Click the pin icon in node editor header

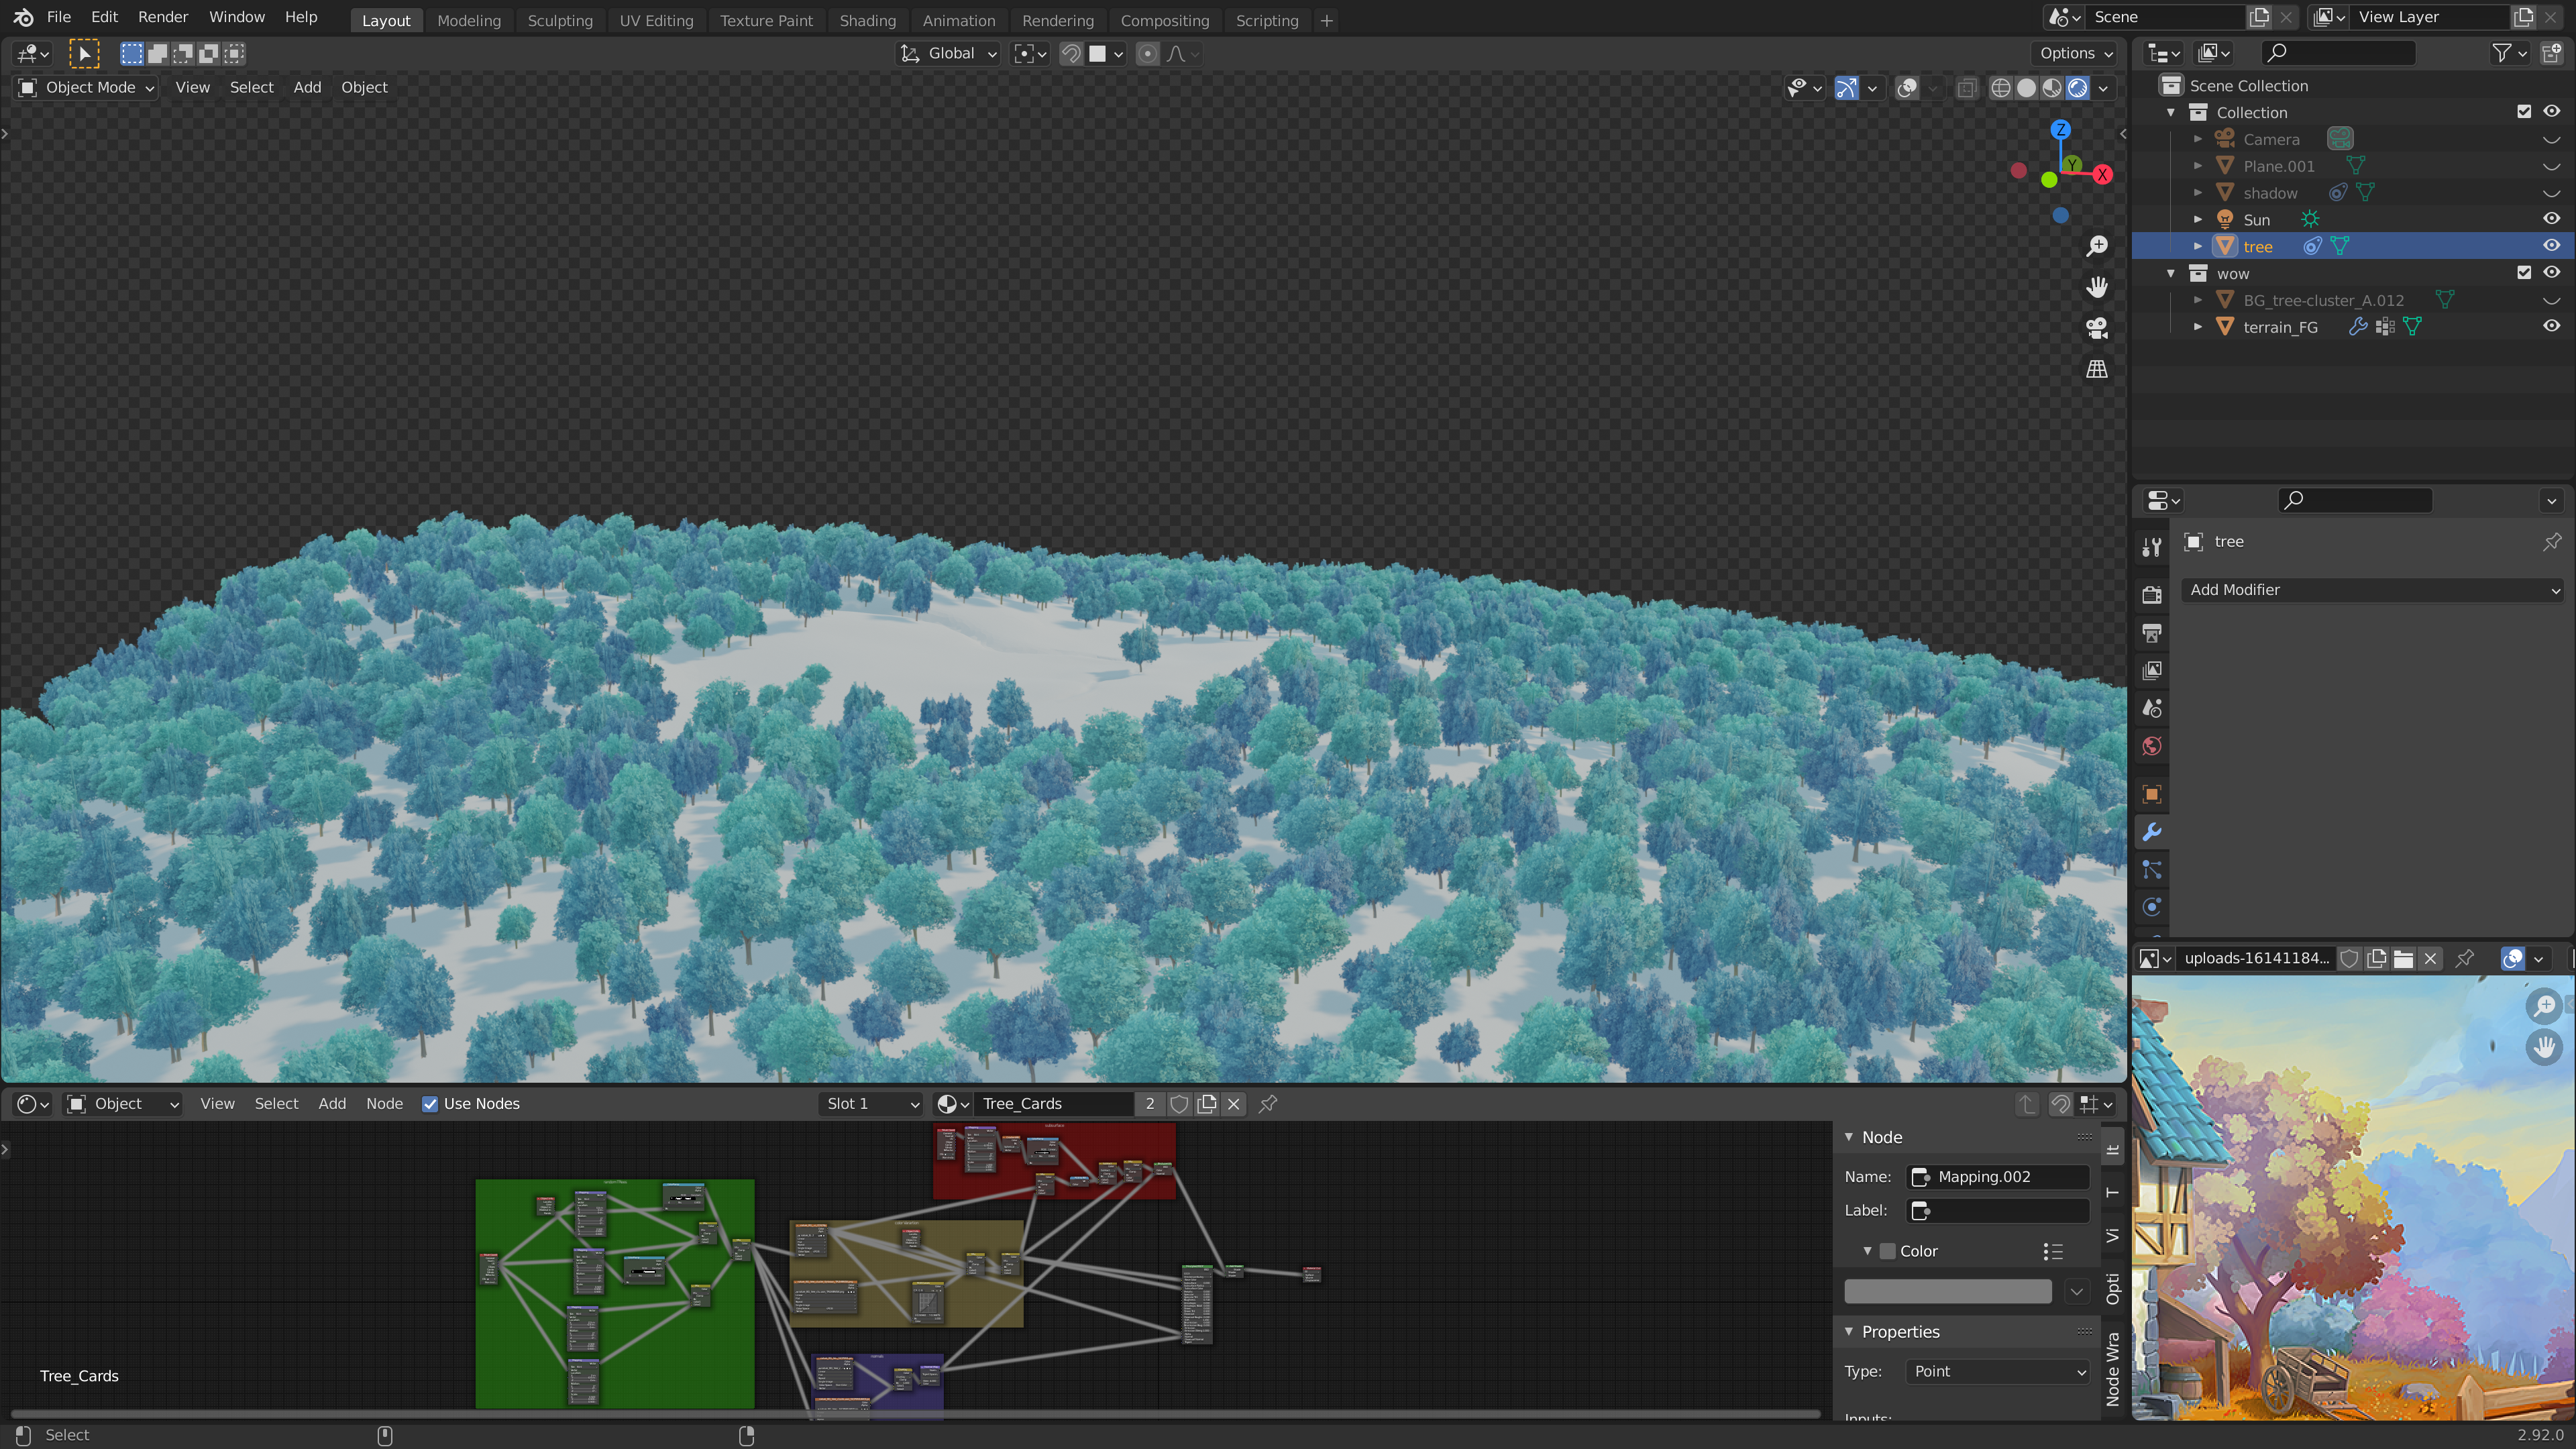(x=1268, y=1104)
